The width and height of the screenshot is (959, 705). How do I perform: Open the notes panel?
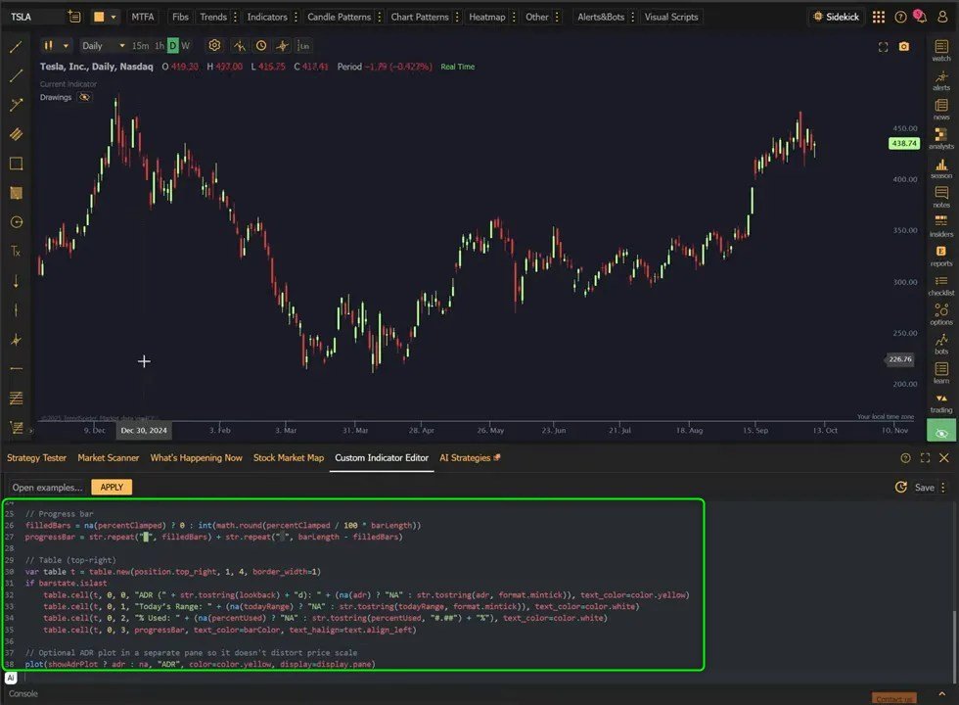click(x=941, y=197)
